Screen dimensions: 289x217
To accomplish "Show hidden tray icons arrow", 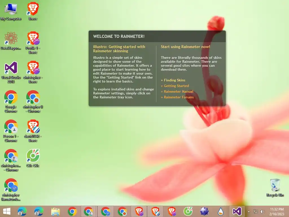I will click(249, 211).
